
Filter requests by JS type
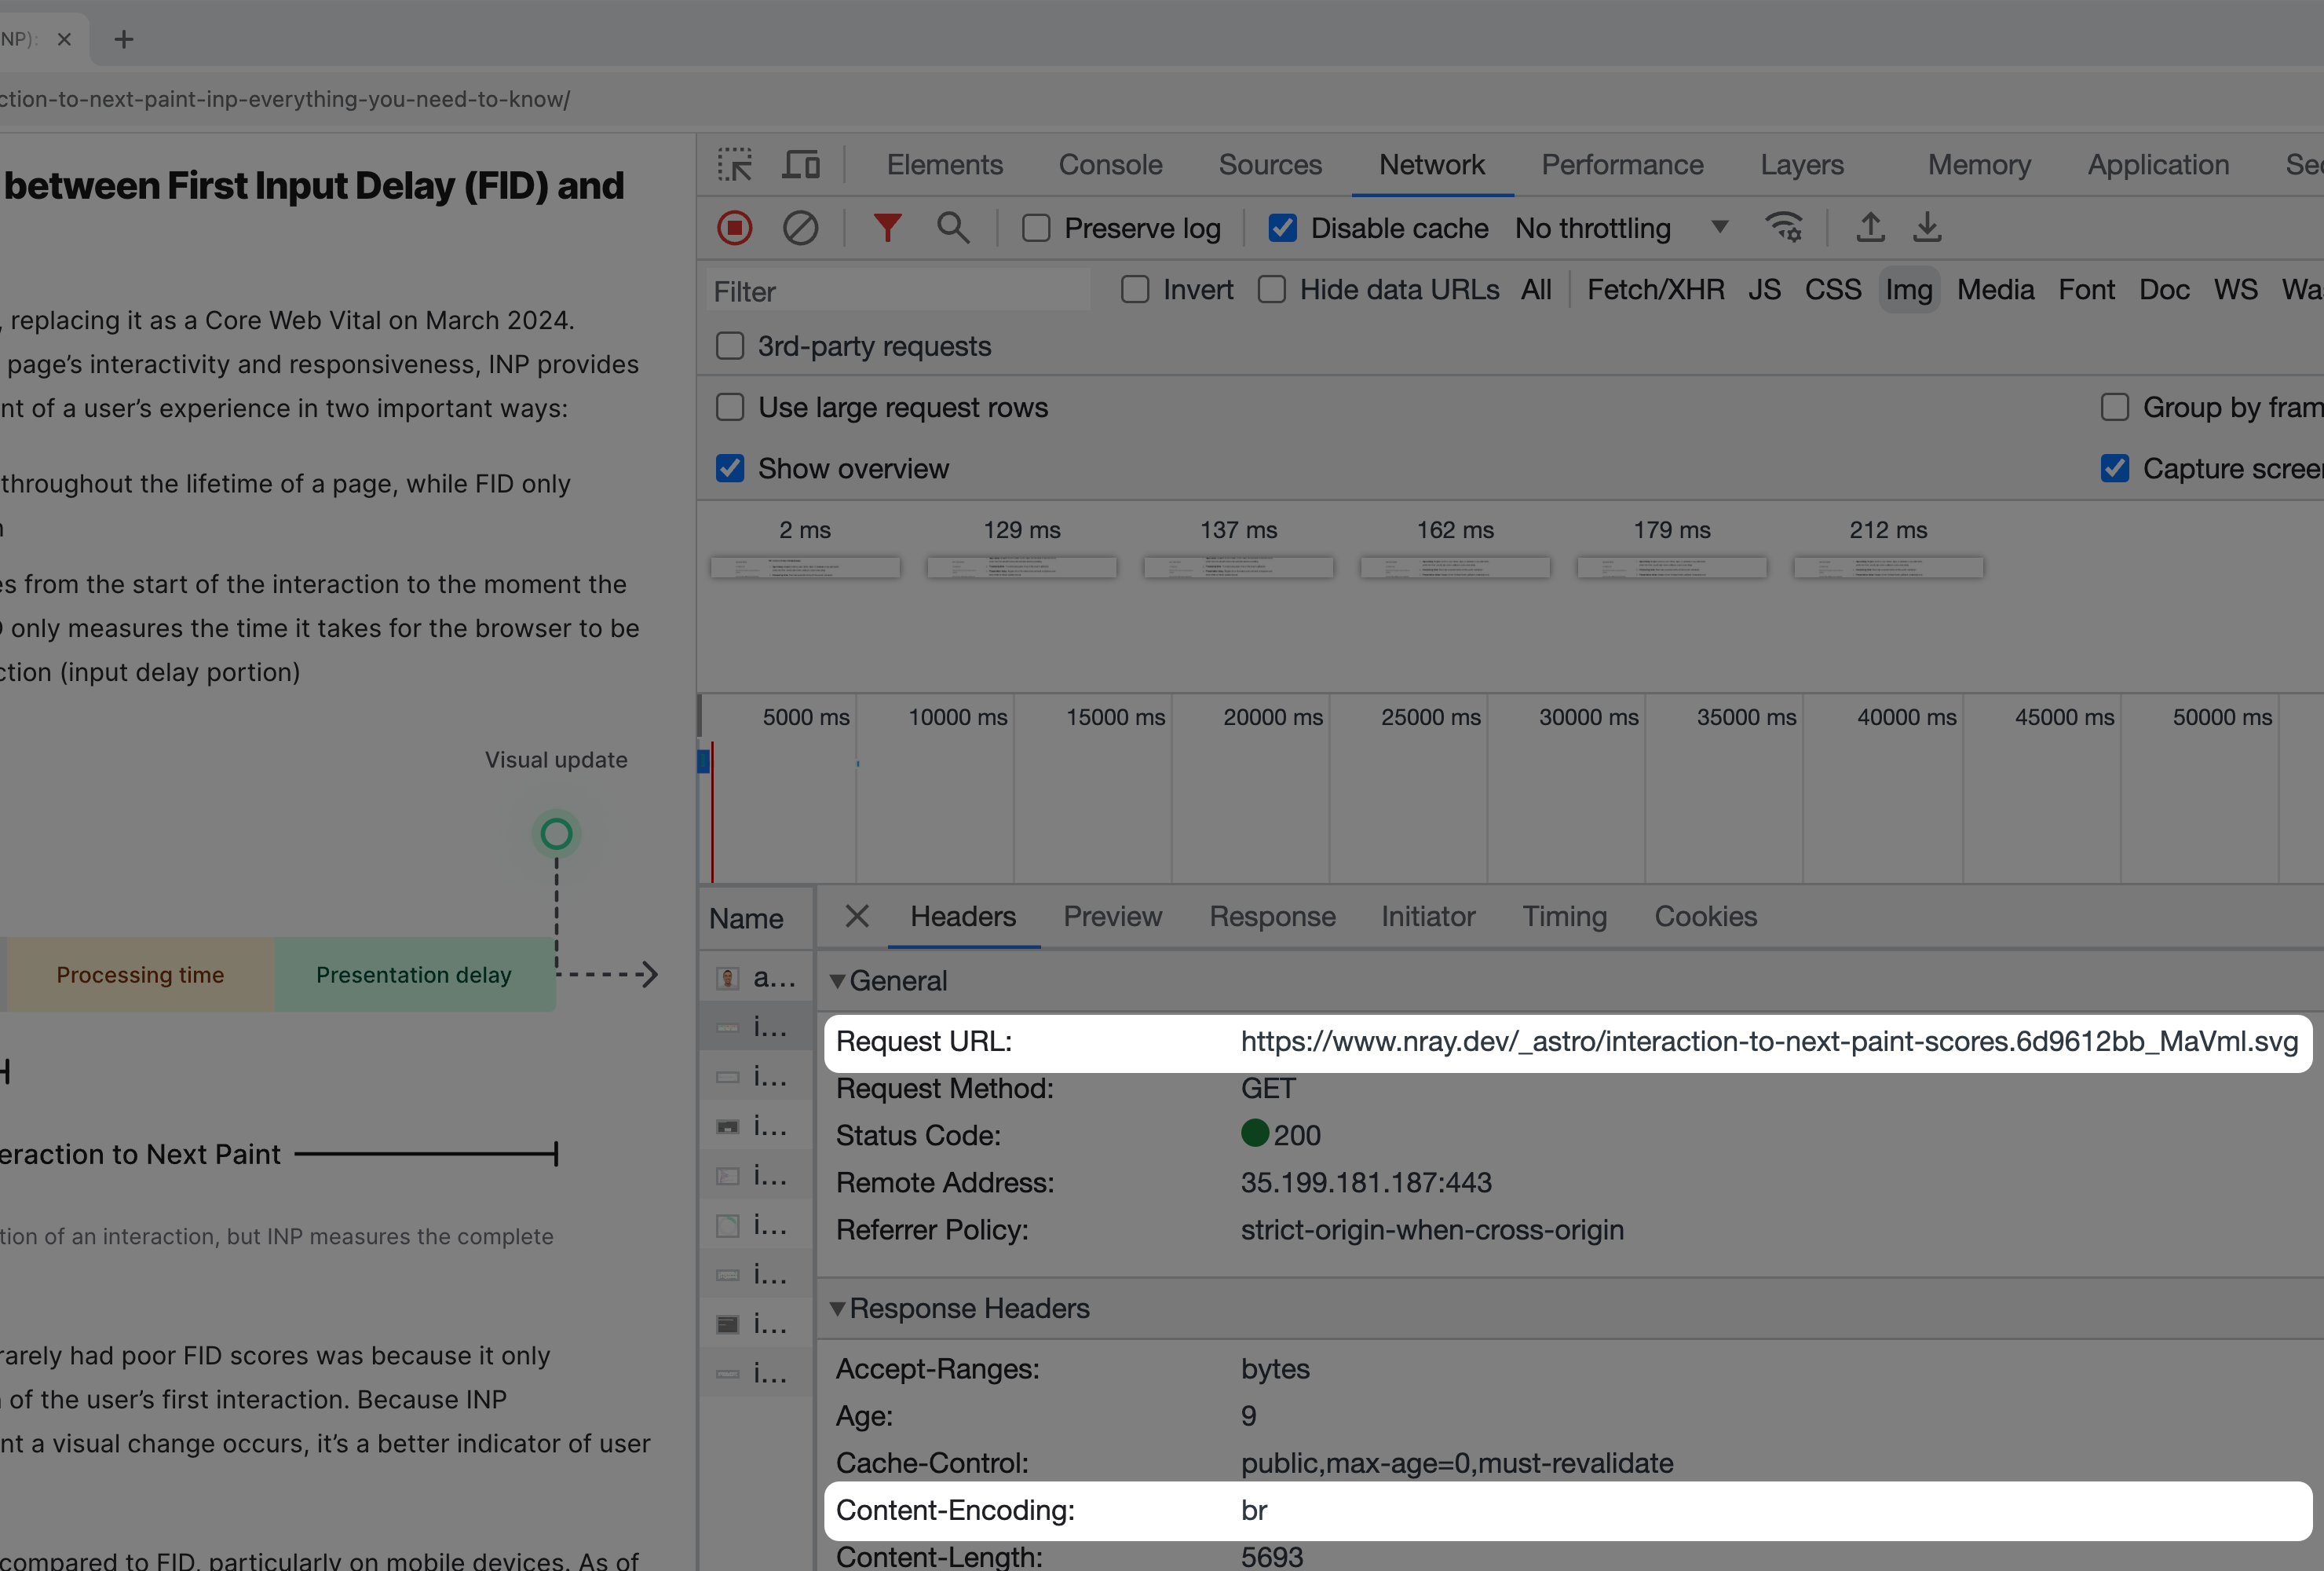[1764, 290]
